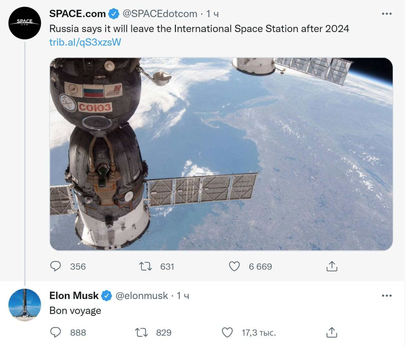Viewport: 406px width, 346px height.
Task: Open the trib.al/qS3xzsW link
Action: coord(85,42)
